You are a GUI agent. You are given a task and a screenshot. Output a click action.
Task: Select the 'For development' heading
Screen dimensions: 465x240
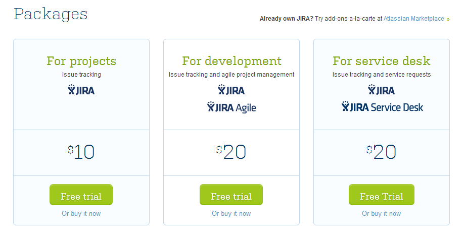pyautogui.click(x=231, y=61)
